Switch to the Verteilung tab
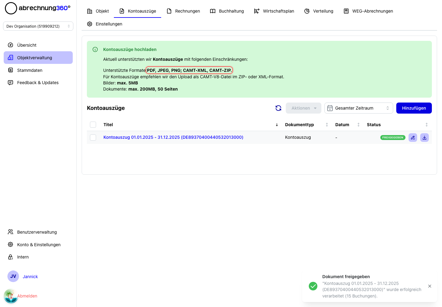The height and width of the screenshot is (307, 442). click(x=319, y=11)
